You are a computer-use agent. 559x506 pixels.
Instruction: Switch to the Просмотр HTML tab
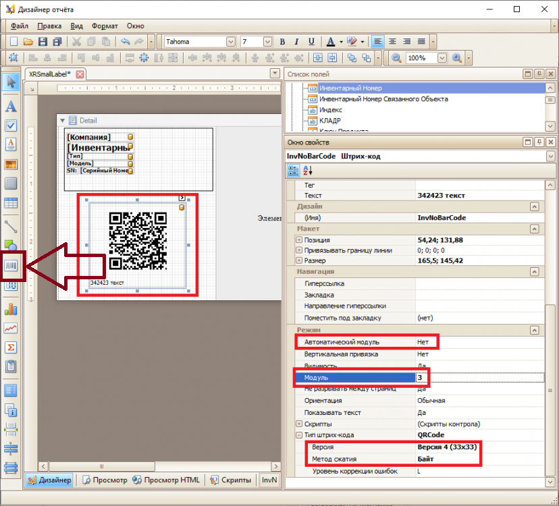tap(166, 480)
